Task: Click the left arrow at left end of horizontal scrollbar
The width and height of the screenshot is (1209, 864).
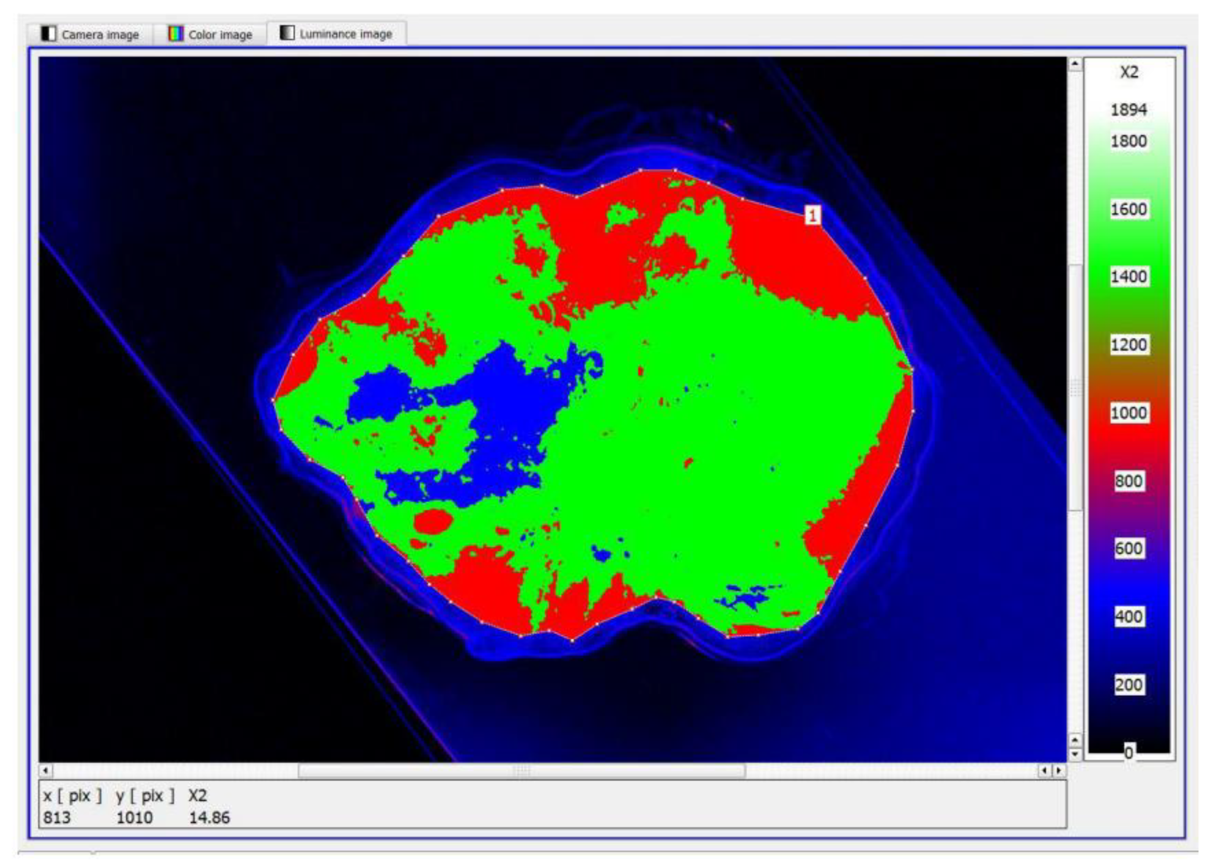Action: tap(45, 770)
